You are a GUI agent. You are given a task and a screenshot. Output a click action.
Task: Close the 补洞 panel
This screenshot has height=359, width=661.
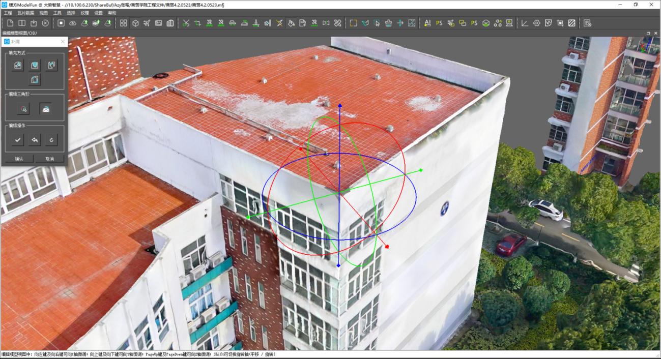63,42
